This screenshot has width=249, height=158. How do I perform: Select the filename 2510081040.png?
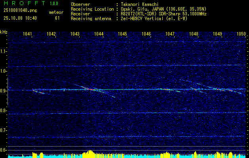click(x=20, y=11)
